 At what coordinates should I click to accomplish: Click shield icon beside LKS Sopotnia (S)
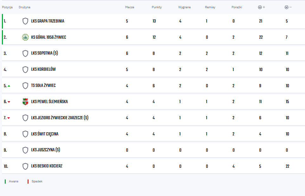point(25,53)
